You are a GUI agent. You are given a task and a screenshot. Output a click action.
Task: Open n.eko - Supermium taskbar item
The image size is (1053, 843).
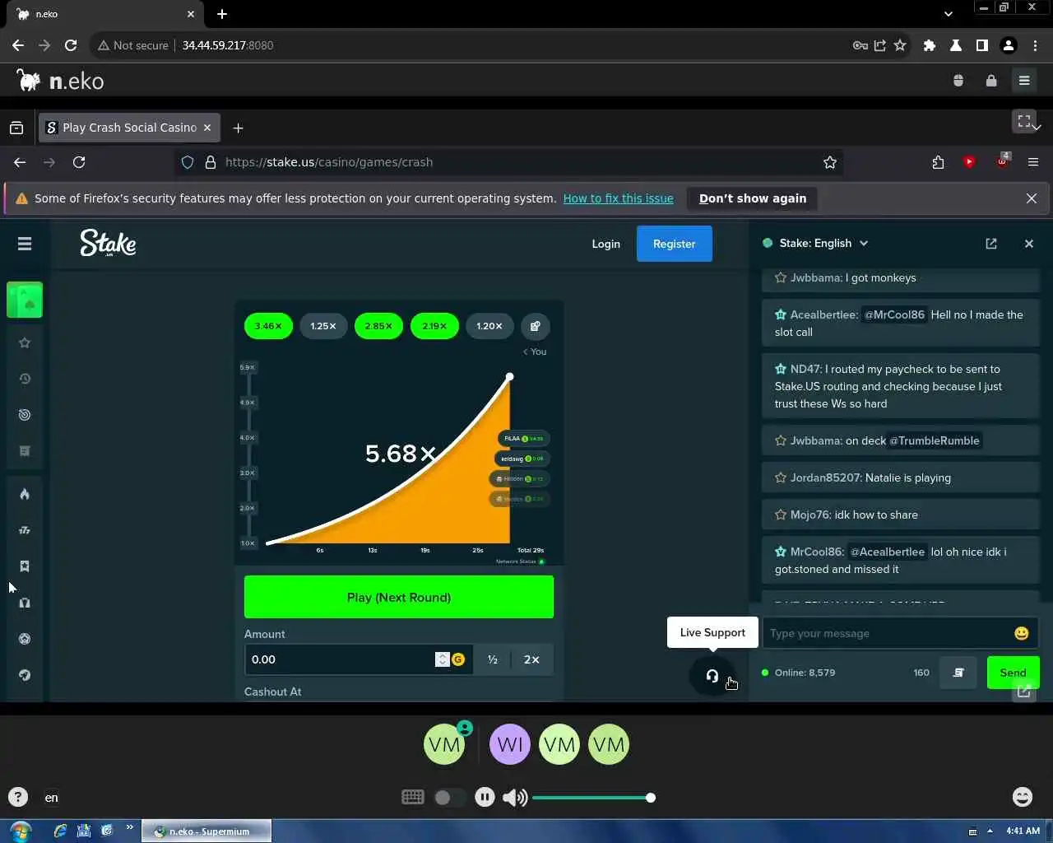pos(206,831)
